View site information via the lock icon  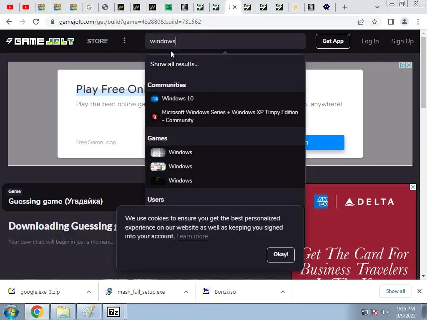pos(53,22)
